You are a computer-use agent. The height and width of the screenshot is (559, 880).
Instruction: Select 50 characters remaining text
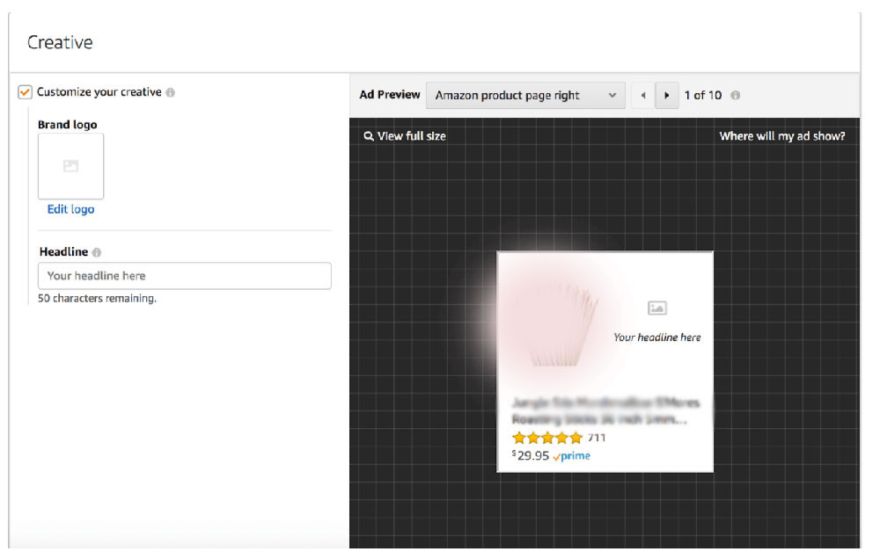click(97, 298)
